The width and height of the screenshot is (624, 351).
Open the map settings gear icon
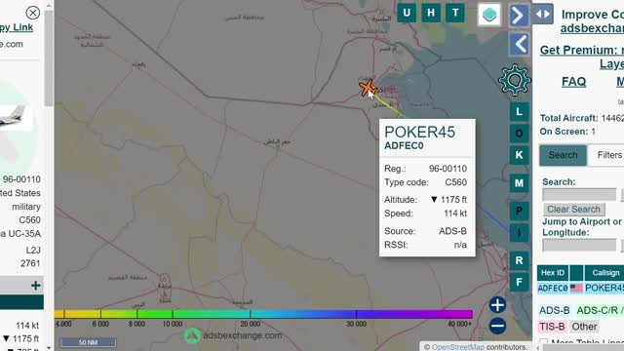click(x=514, y=80)
